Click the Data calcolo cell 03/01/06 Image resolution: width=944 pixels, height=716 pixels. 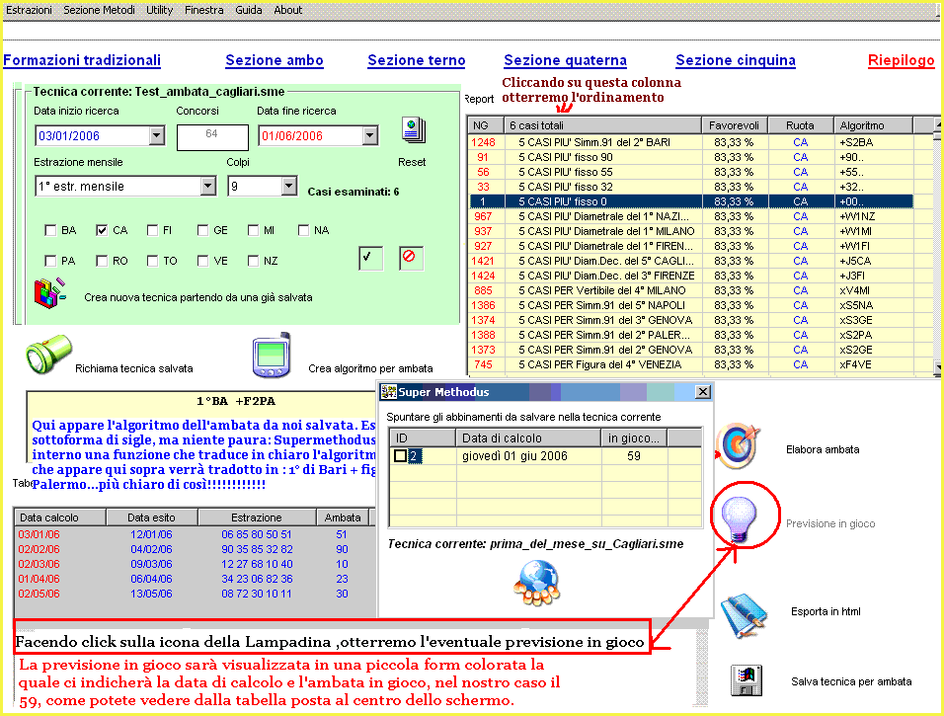click(39, 534)
